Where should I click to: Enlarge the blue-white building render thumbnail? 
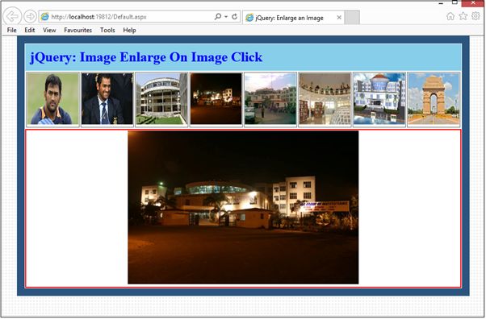tap(379, 99)
